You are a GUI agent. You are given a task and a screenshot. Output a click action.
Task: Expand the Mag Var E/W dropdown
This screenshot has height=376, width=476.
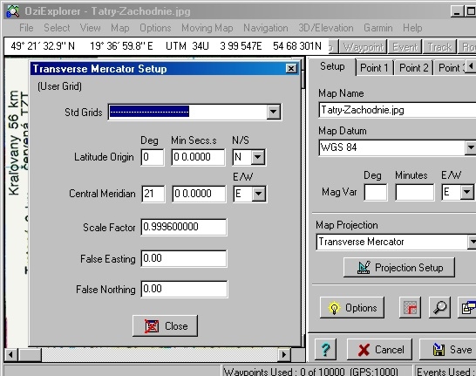click(467, 192)
